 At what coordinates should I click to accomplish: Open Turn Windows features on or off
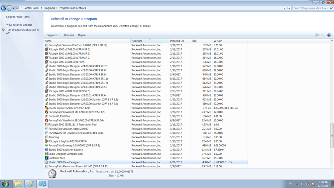click(23, 32)
